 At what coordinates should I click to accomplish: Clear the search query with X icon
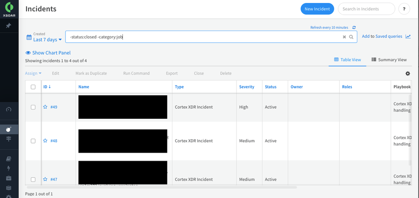tap(344, 37)
